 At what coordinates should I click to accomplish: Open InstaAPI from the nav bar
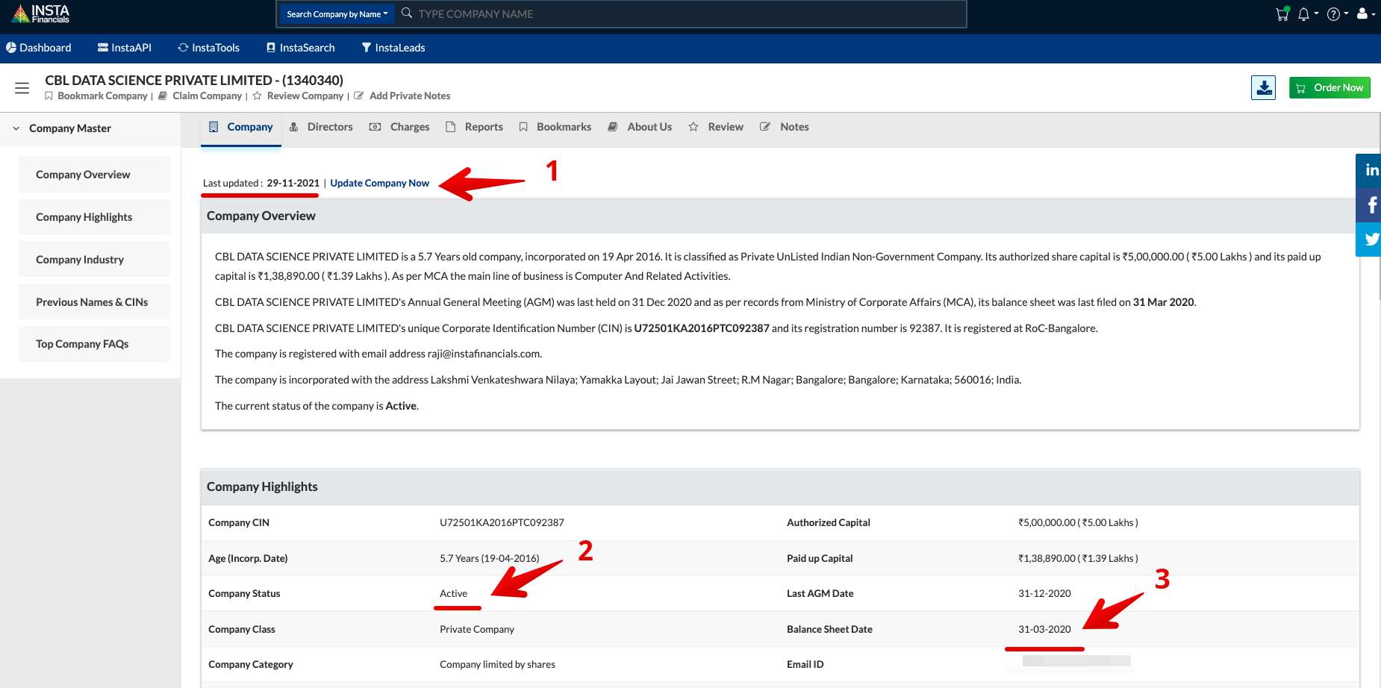pos(125,48)
